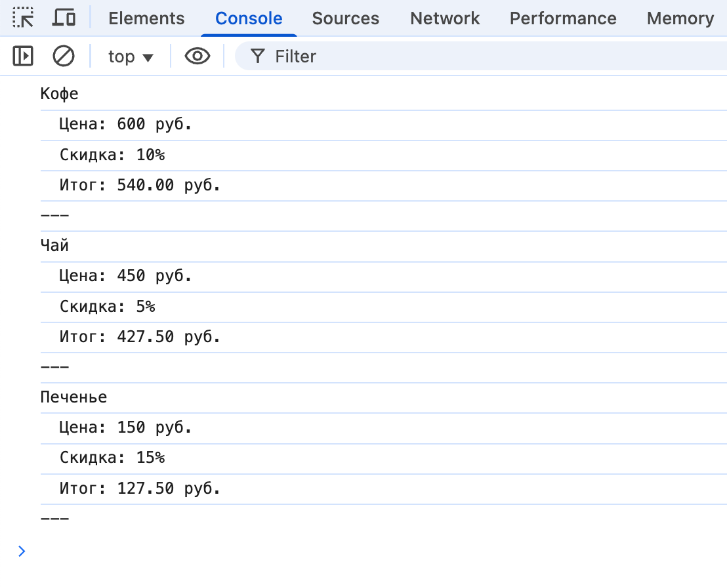Focus the console Filter input field
The image size is (727, 587).
pyautogui.click(x=459, y=56)
